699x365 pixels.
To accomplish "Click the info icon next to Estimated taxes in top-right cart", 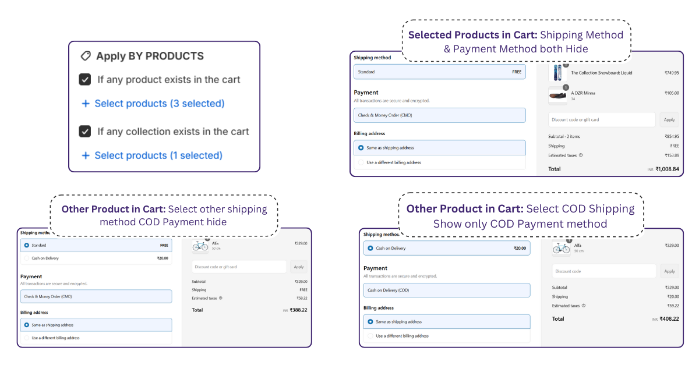I will tap(581, 155).
